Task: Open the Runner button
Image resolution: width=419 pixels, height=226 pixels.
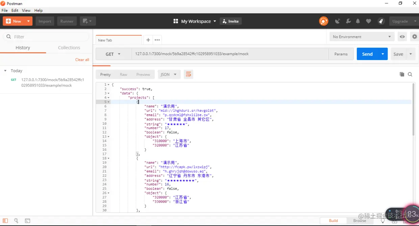Action: [67, 21]
